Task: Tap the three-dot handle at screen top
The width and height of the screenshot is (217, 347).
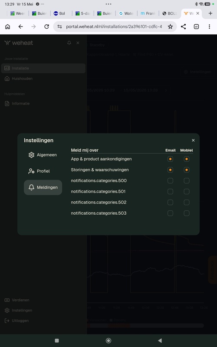Action: coord(108,4)
